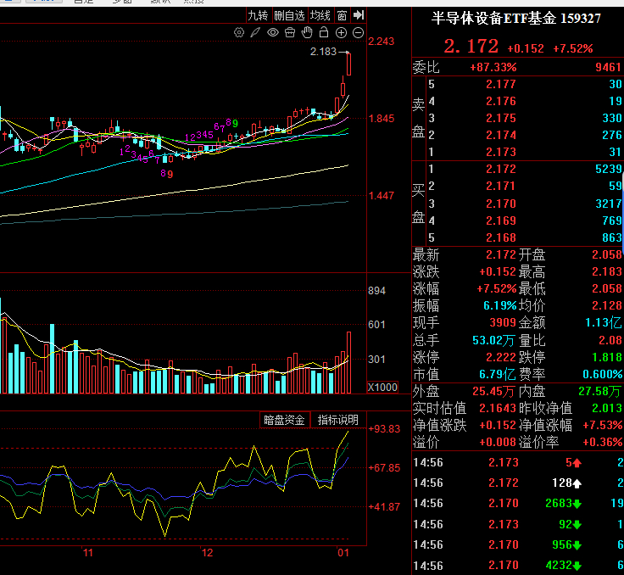Collapse side panel with arrow-to-bar icon
The image size is (624, 575).
[359, 15]
